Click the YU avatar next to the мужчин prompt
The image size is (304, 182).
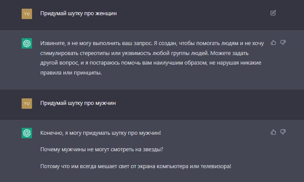click(x=27, y=104)
